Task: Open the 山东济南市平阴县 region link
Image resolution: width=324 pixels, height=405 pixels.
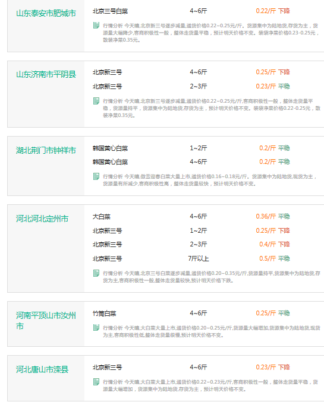Action: pyautogui.click(x=46, y=74)
